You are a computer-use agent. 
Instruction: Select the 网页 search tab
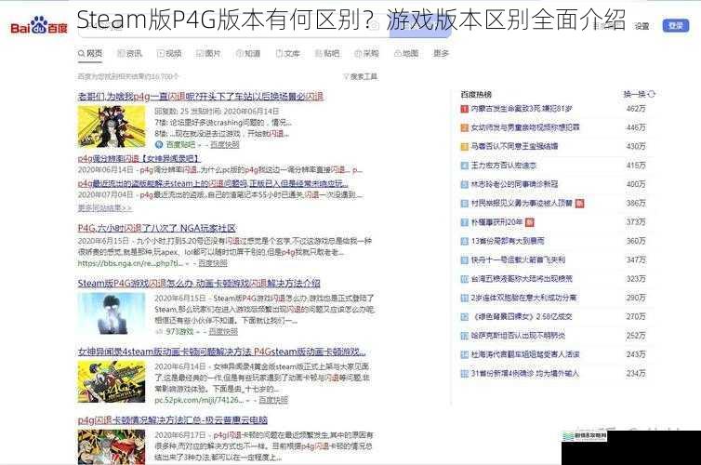pyautogui.click(x=90, y=53)
